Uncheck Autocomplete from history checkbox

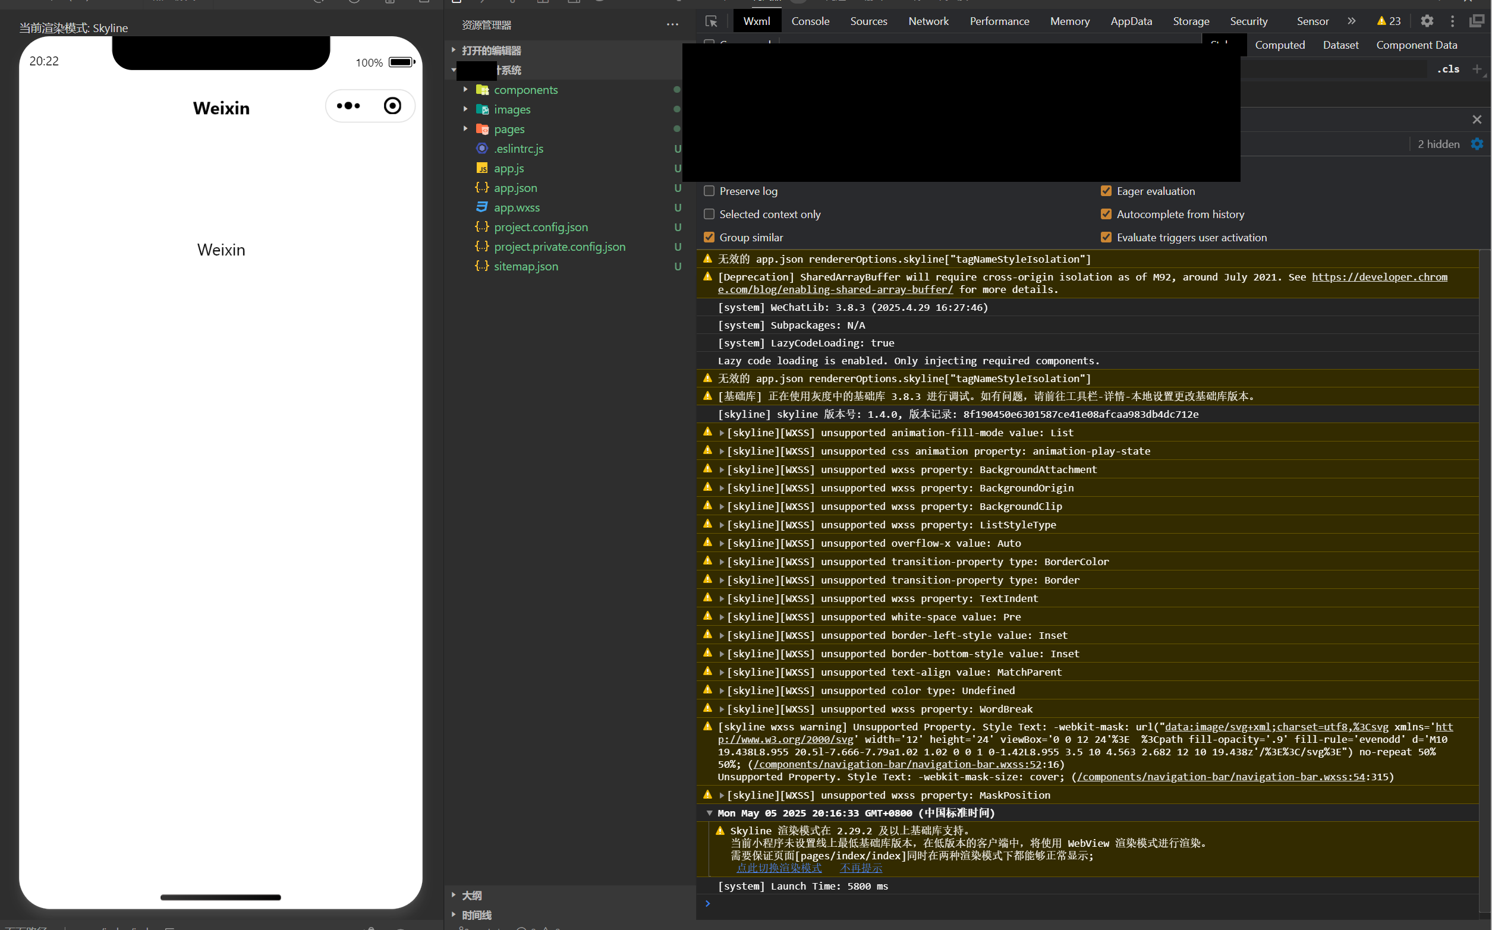[x=1106, y=214]
